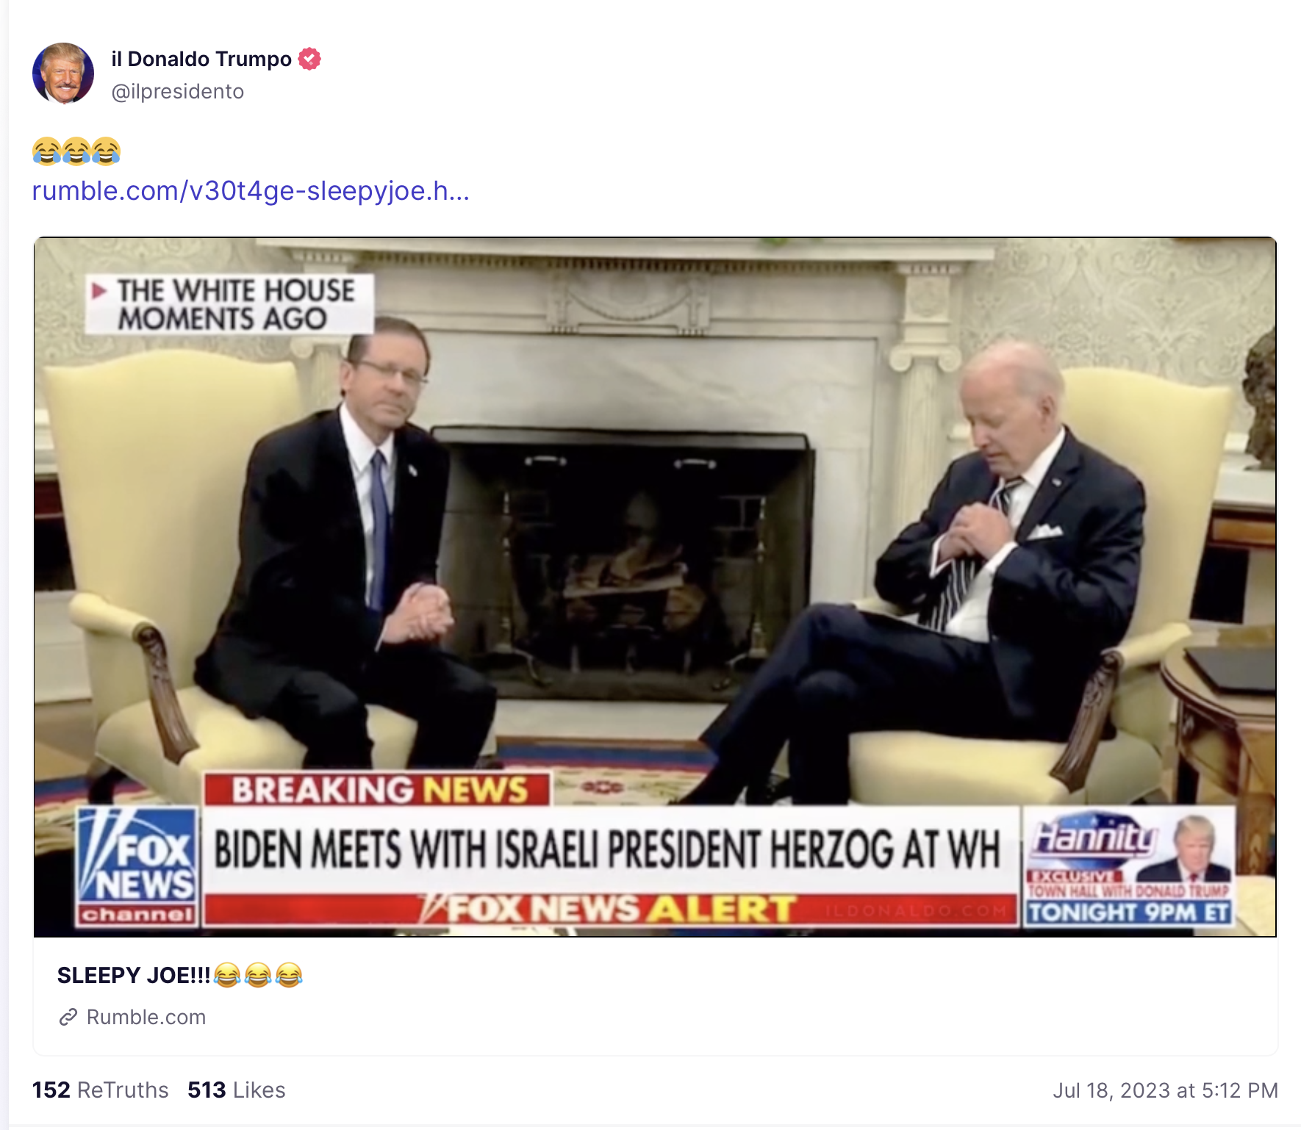Screen dimensions: 1301x1130
Task: Open the SLEEPY JOE!!! card title
Action: click(180, 976)
